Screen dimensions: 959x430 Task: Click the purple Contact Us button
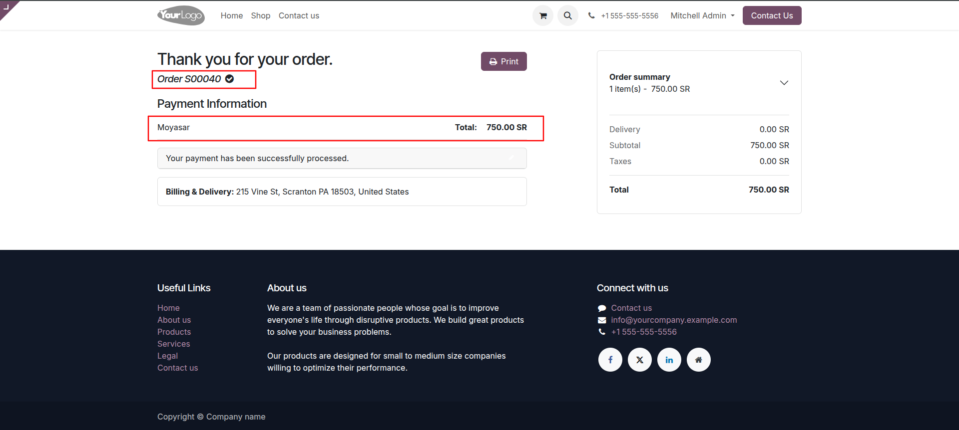(772, 15)
